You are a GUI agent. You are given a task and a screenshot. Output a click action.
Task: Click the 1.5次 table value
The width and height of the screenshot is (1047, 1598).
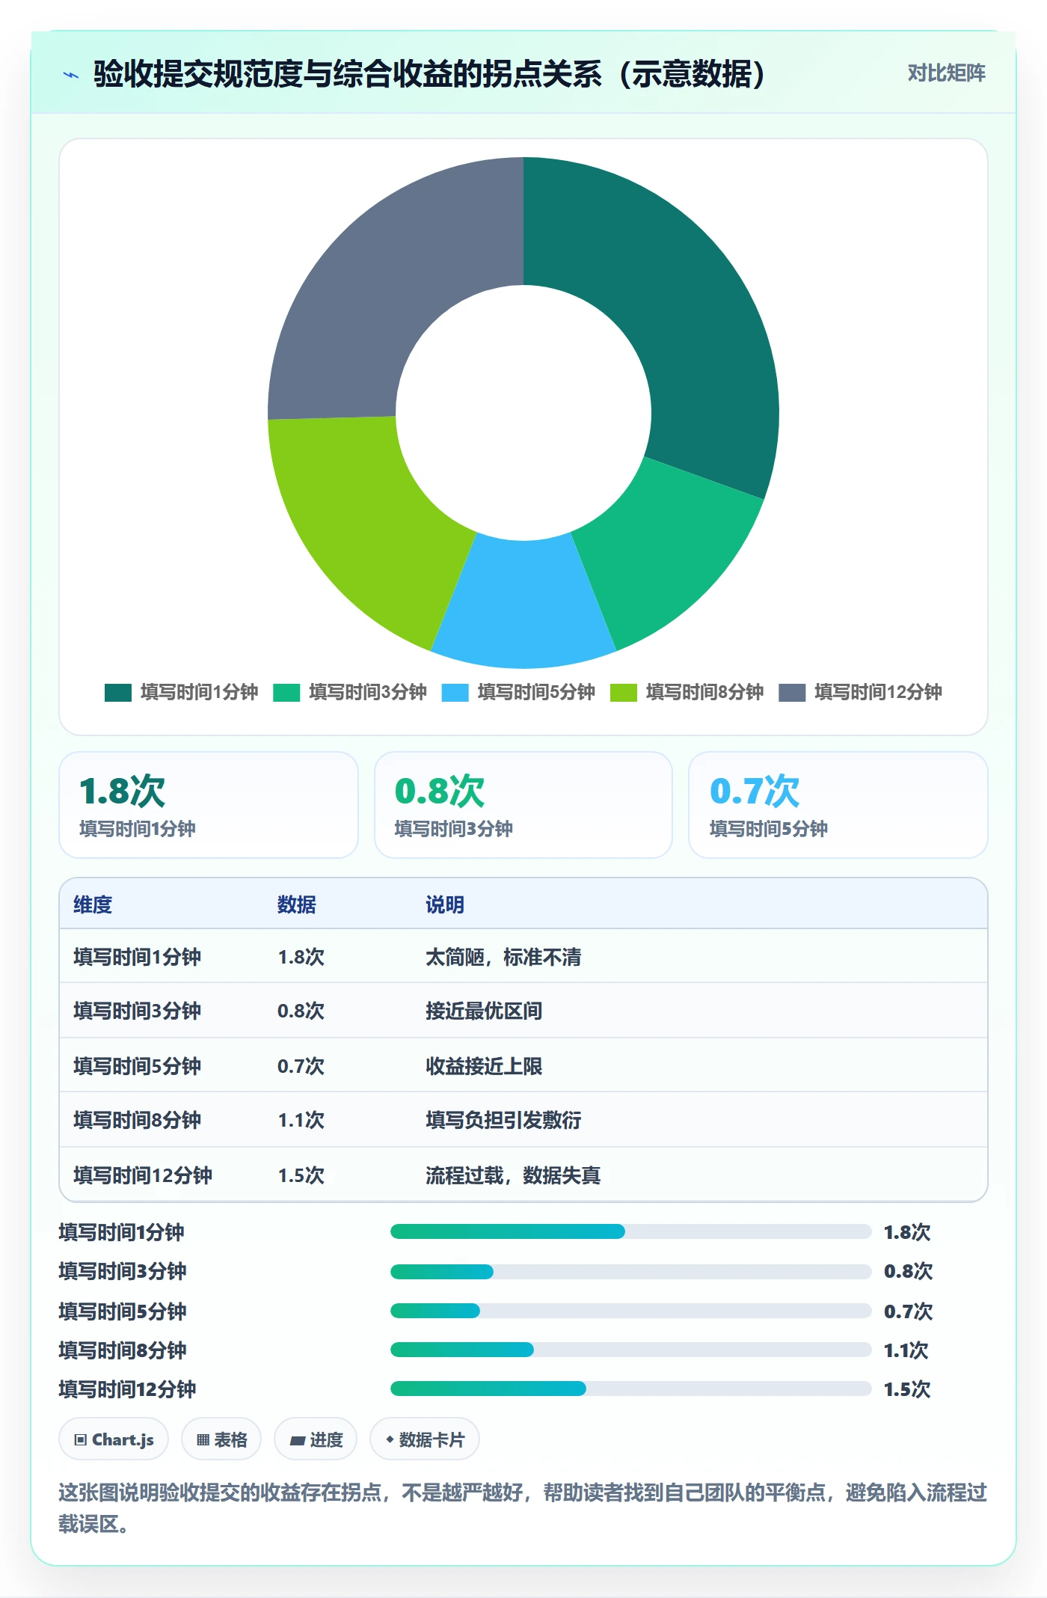301,1175
